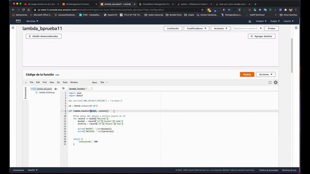The height and width of the screenshot is (174, 310).
Task: Select lambda_function.py in the file tree
Action: coord(47,92)
